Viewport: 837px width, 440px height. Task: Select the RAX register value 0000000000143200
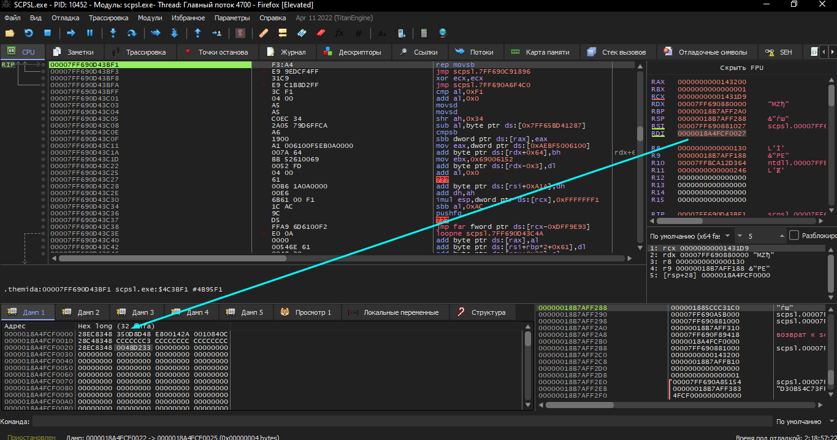coord(712,82)
